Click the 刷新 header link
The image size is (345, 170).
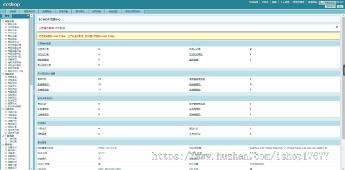(274, 2)
